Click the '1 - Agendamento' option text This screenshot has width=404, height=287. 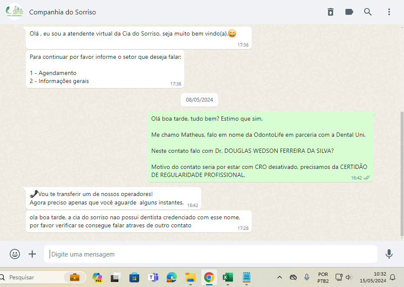[53, 73]
